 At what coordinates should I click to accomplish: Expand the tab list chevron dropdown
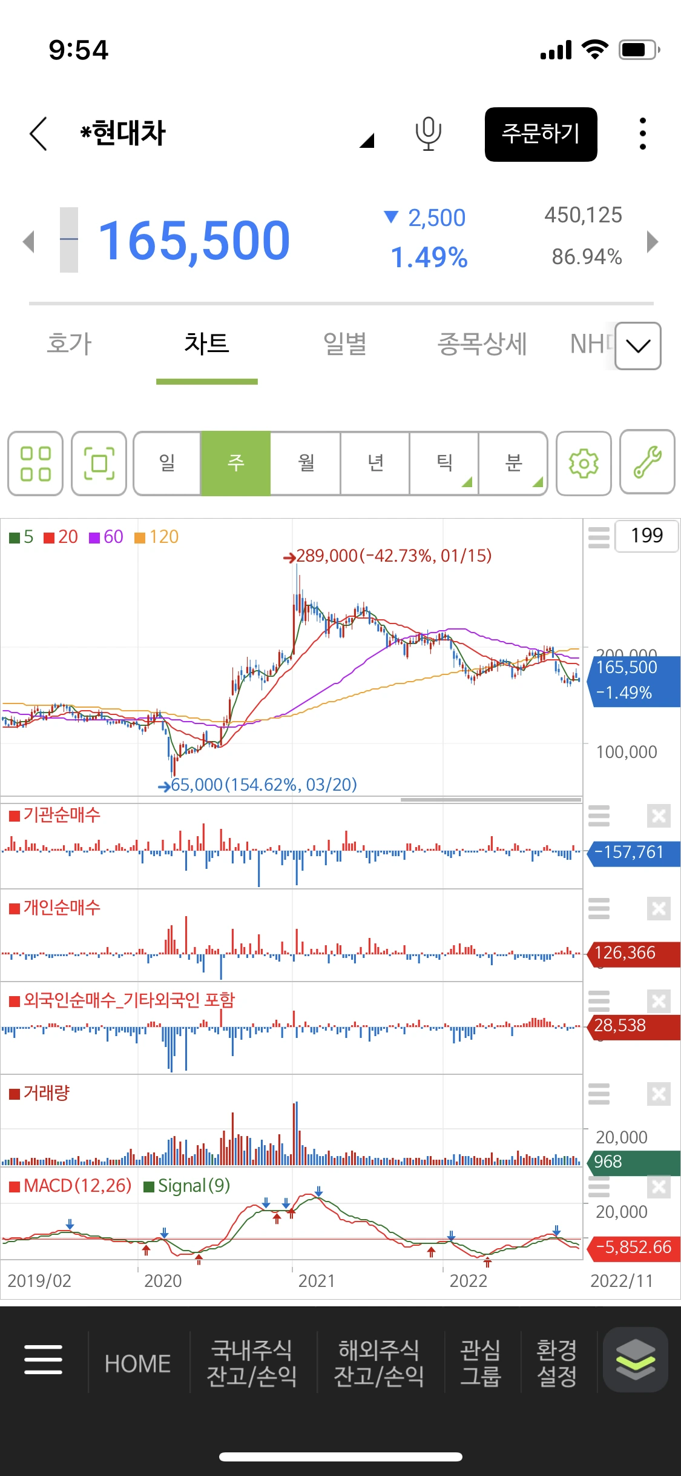(x=638, y=346)
